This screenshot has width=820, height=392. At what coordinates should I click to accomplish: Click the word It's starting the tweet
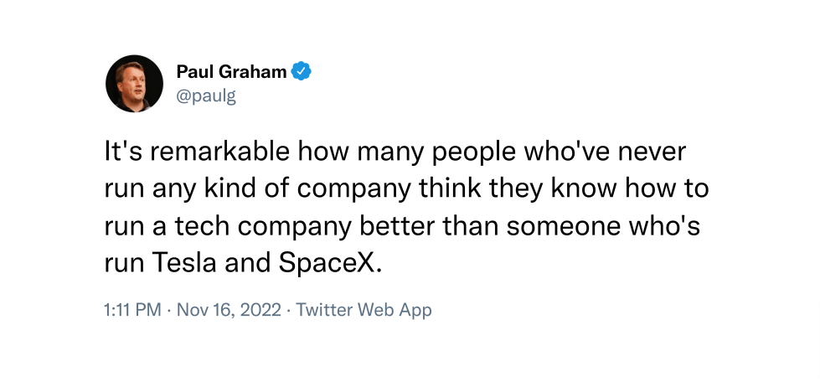(x=127, y=152)
